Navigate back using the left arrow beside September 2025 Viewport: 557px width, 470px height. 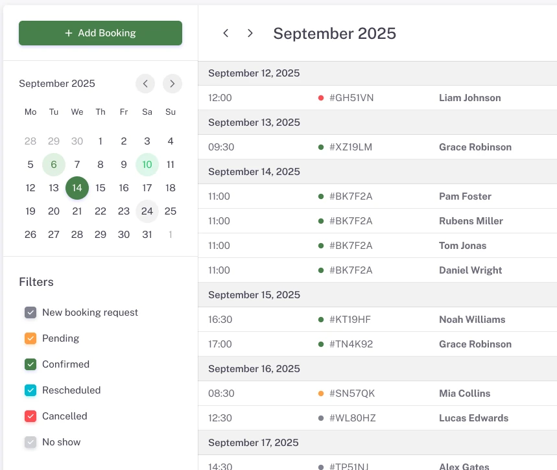(226, 33)
